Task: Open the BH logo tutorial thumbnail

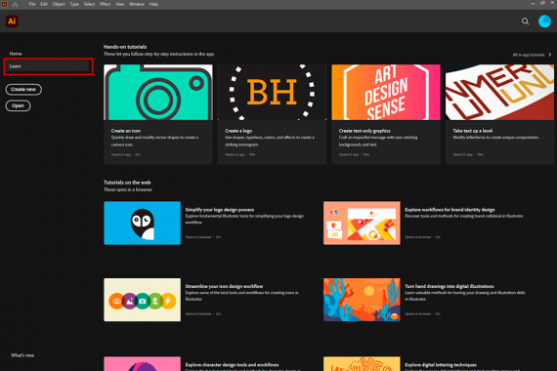Action: coord(272,93)
